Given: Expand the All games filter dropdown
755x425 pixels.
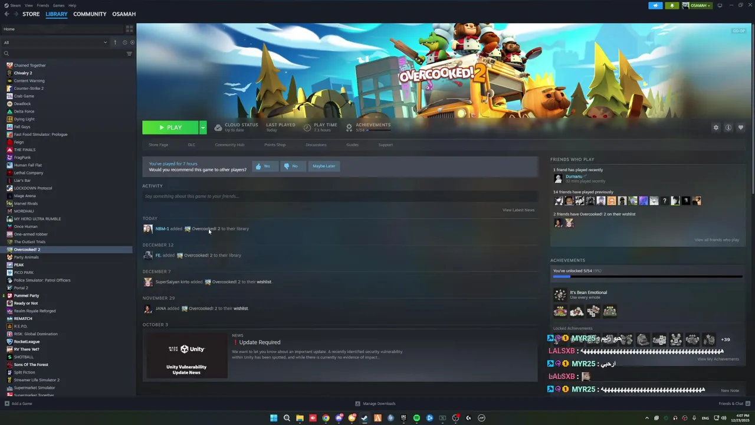Looking at the screenshot, I should click(x=55, y=42).
